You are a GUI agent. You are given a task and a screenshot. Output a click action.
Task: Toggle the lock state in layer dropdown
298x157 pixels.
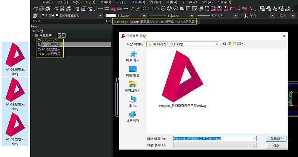[x=53, y=15]
